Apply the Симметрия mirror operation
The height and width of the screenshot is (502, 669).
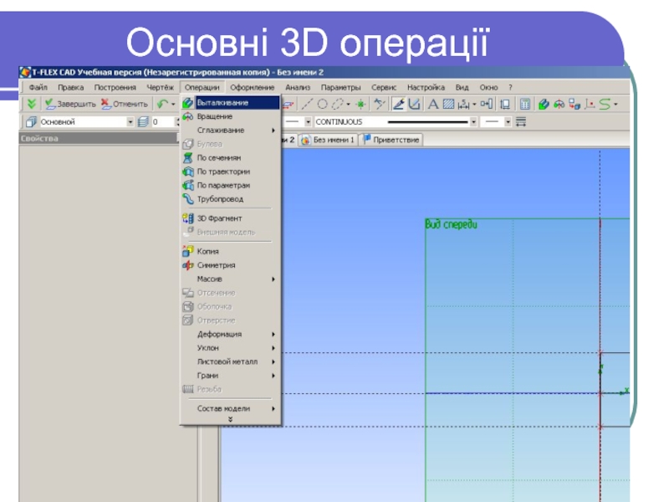(x=216, y=265)
